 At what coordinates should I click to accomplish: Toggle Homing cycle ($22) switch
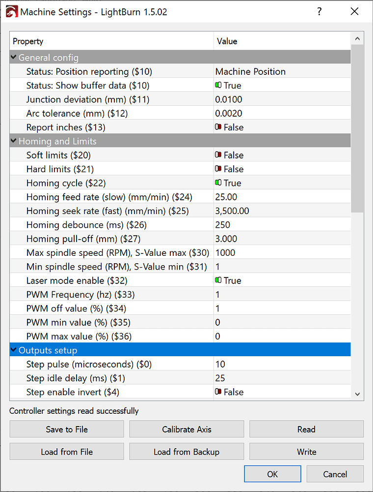(218, 183)
